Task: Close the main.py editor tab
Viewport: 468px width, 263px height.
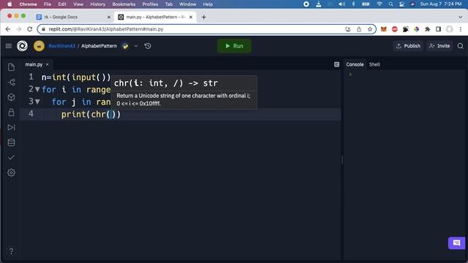Action: coord(47,64)
